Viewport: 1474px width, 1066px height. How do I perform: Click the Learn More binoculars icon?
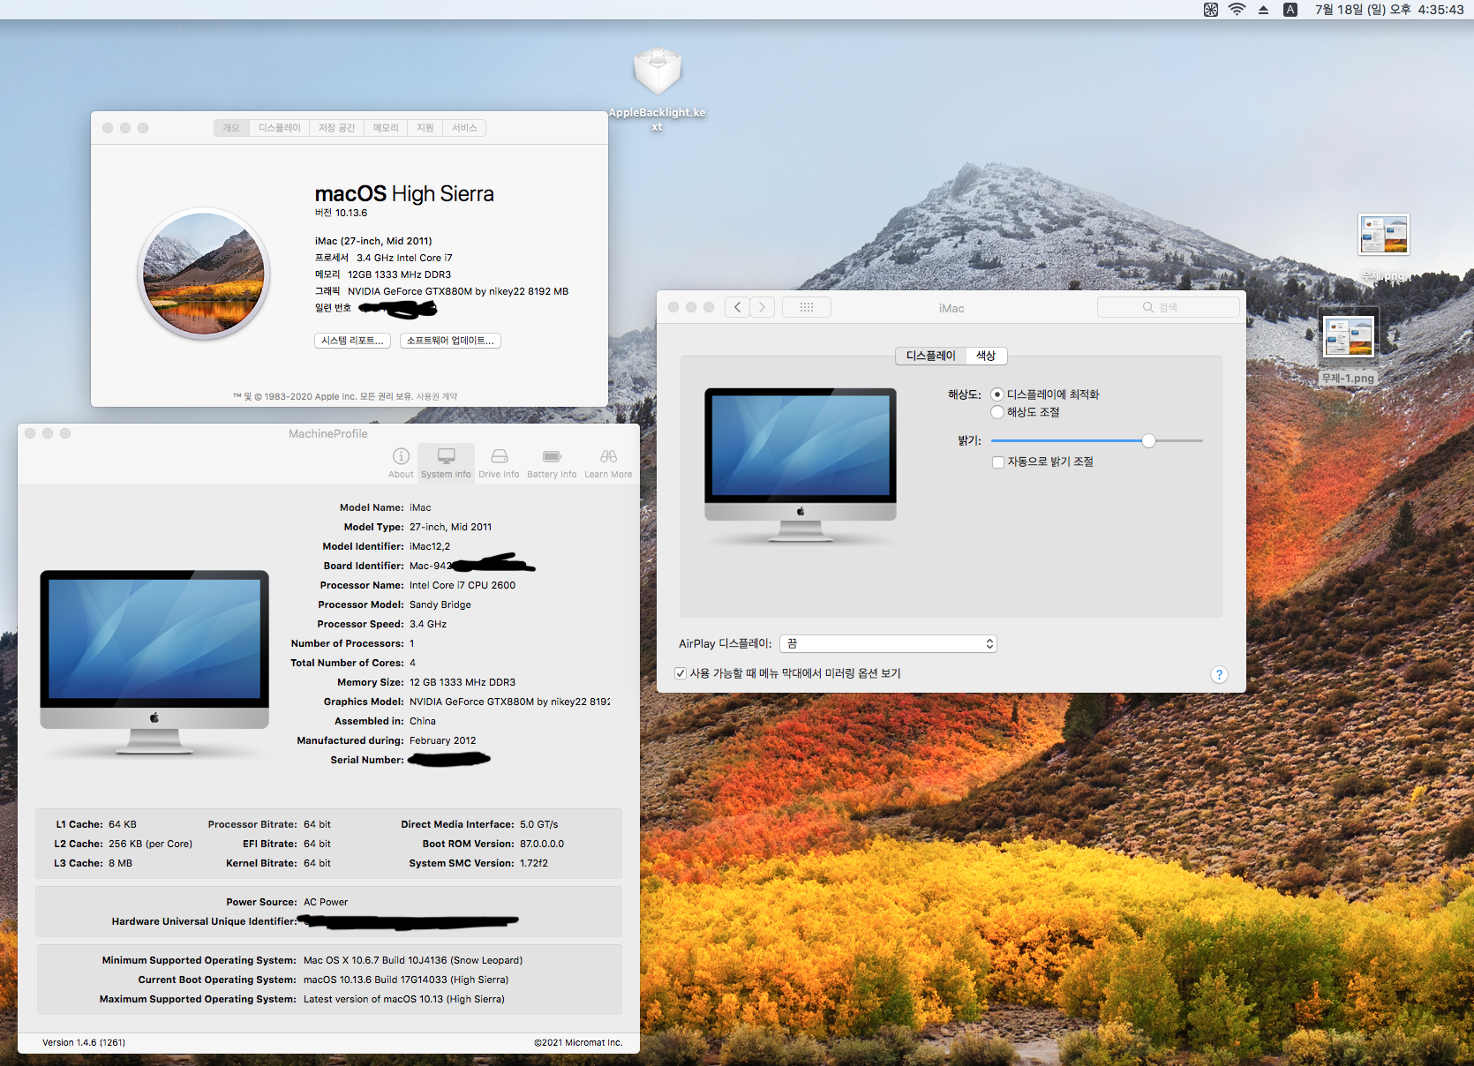pyautogui.click(x=608, y=456)
